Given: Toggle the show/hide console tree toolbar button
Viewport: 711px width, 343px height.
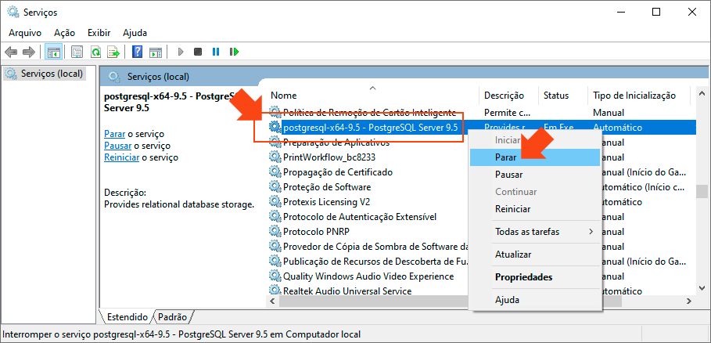Looking at the screenshot, I should click(53, 52).
